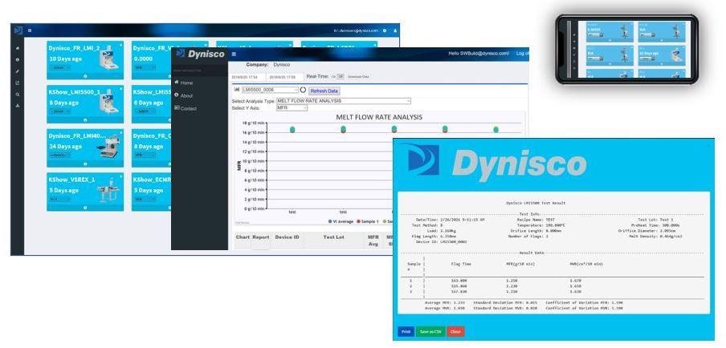This screenshot has height=348, width=726.
Task: Click the Refresh Data button
Action: 324,91
